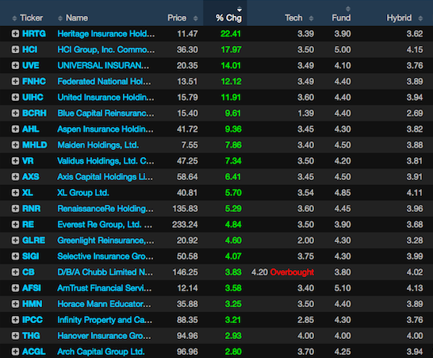Click the plus icon beside THG
This screenshot has height=358, width=433.
(x=15, y=336)
